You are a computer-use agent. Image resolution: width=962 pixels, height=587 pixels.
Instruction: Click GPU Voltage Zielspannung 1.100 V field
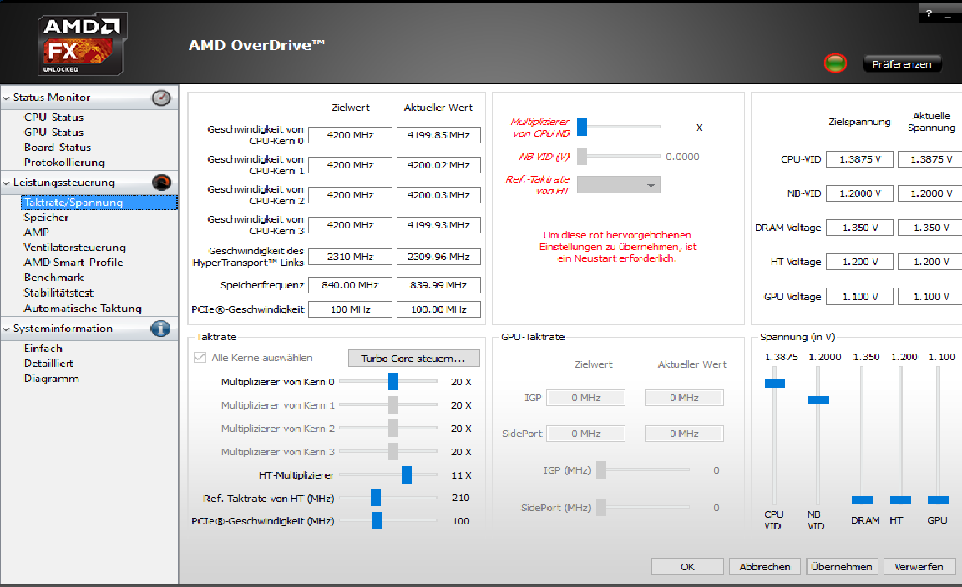click(860, 297)
